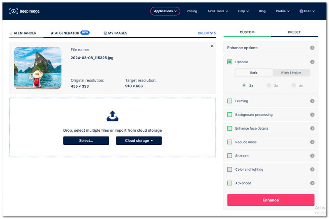Tick the Framing checkbox
Image resolution: width=329 pixels, height=219 pixels.
click(230, 101)
